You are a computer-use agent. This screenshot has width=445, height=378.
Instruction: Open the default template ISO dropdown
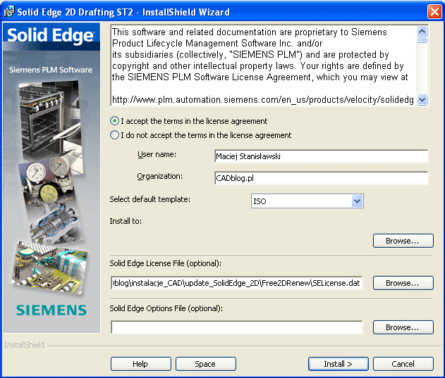point(307,201)
